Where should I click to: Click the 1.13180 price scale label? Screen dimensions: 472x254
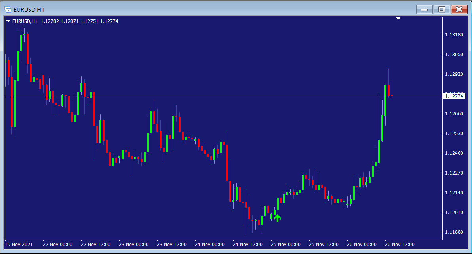click(x=454, y=35)
